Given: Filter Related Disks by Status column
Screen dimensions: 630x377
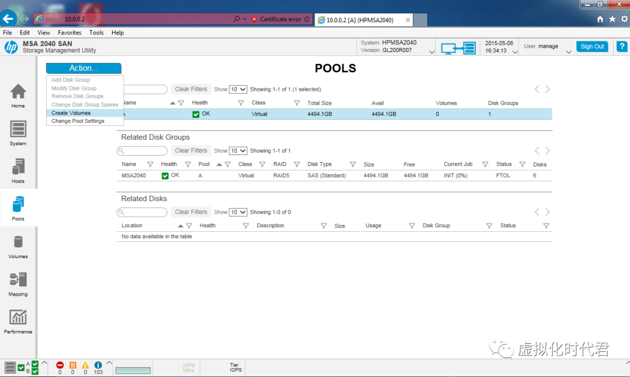Looking at the screenshot, I should pyautogui.click(x=546, y=226).
